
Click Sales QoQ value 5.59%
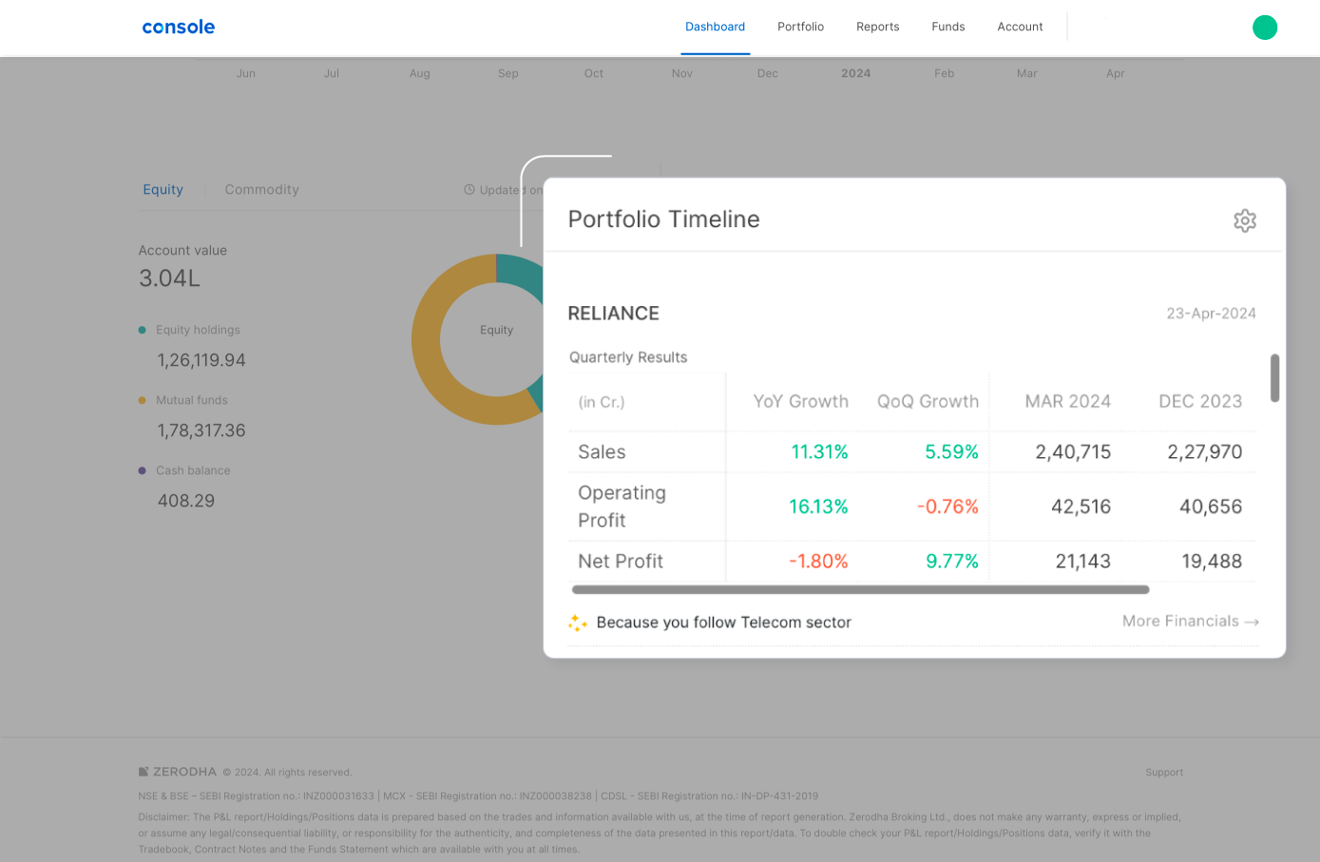click(x=951, y=452)
